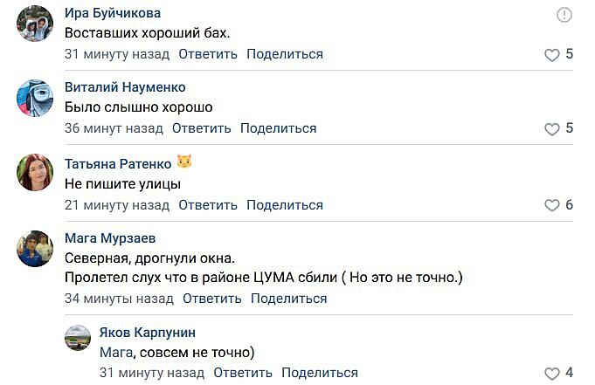Image resolution: width=595 pixels, height=385 pixels.
Task: Click the cat emoji beside Татьяна Ратенко
Action: [184, 162]
